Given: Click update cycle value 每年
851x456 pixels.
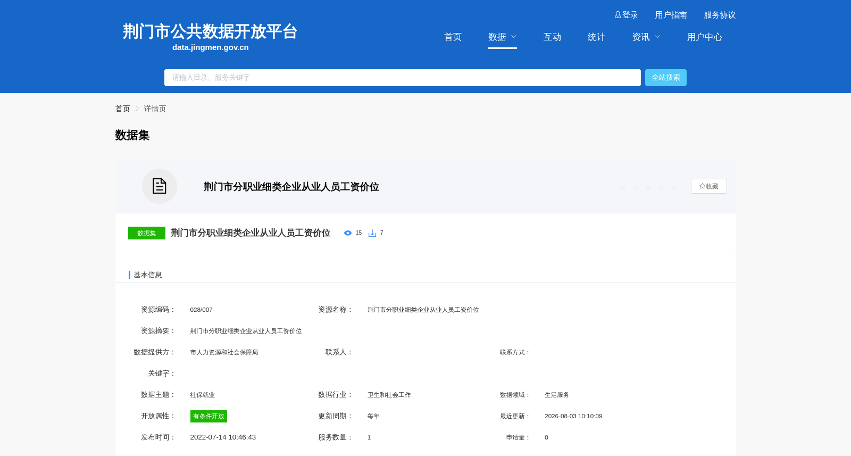Looking at the screenshot, I should (x=373, y=416).
